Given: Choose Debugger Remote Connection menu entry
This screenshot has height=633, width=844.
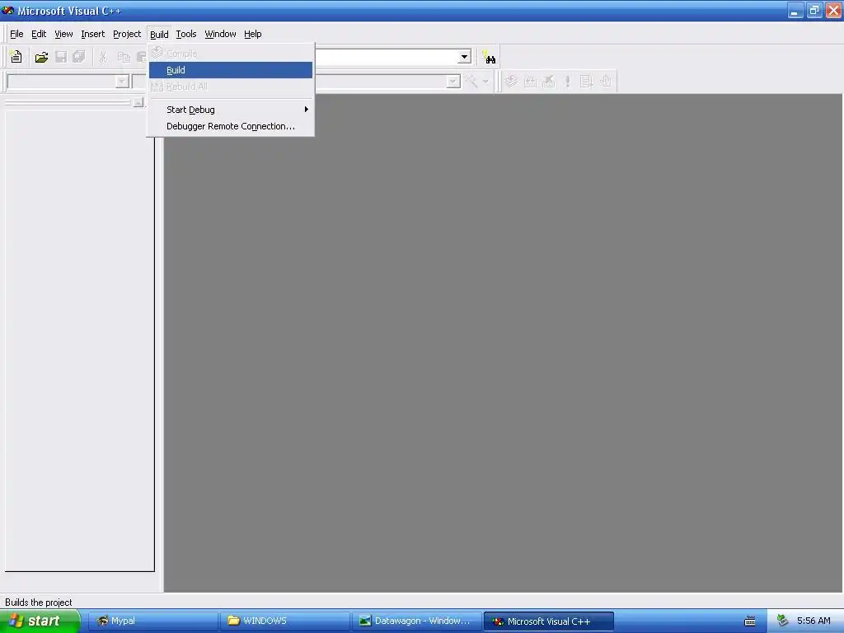Looking at the screenshot, I should pyautogui.click(x=231, y=126).
